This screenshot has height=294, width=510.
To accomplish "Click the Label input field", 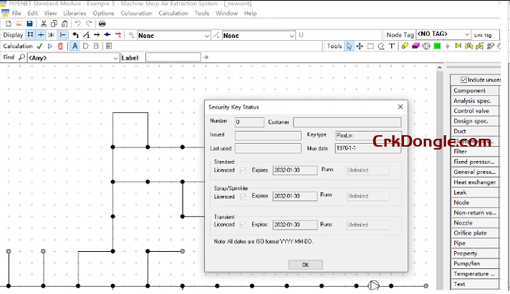I will click(x=173, y=57).
